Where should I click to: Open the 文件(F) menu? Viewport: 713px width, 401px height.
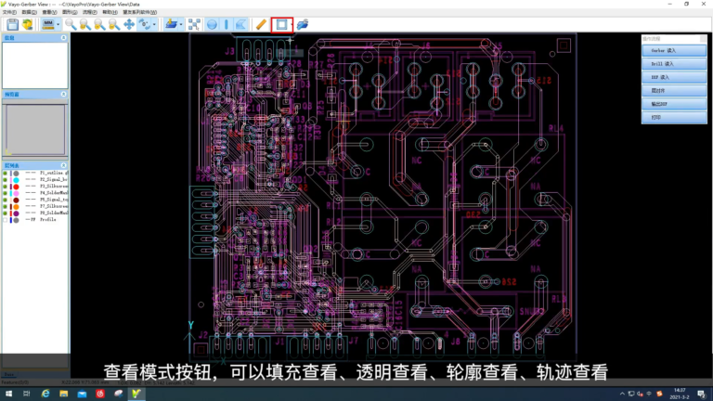9,12
